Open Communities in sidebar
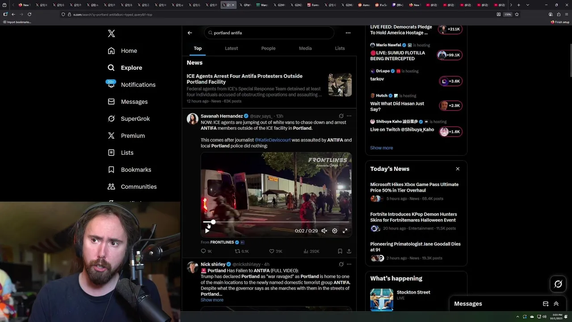The width and height of the screenshot is (572, 322). point(132,187)
